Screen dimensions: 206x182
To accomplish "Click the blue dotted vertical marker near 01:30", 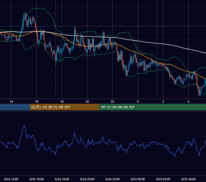I will 157,49.
